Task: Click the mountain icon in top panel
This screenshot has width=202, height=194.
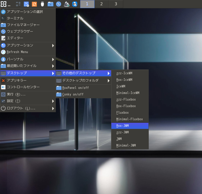Action: [x=67, y=4]
